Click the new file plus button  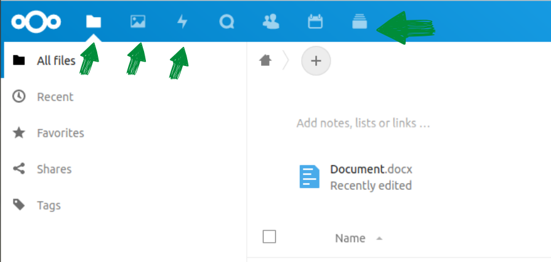coord(316,61)
